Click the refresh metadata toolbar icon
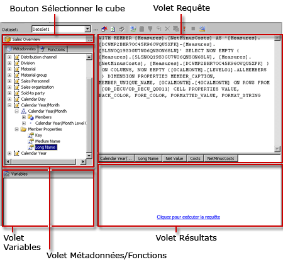The width and height of the screenshot is (283, 262). (x=133, y=29)
